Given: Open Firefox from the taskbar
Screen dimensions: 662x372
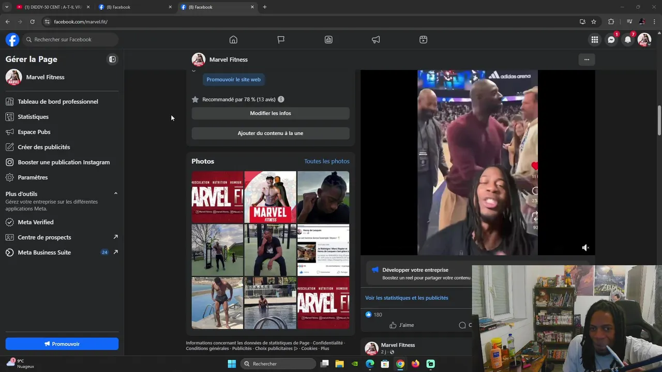Looking at the screenshot, I should 415,364.
